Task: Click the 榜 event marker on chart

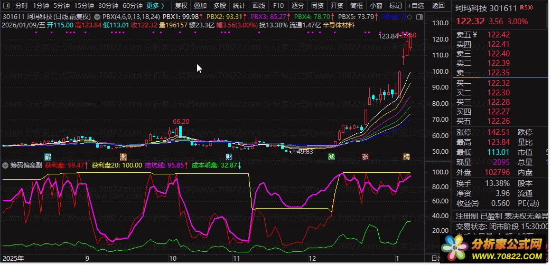Action: 407,156
